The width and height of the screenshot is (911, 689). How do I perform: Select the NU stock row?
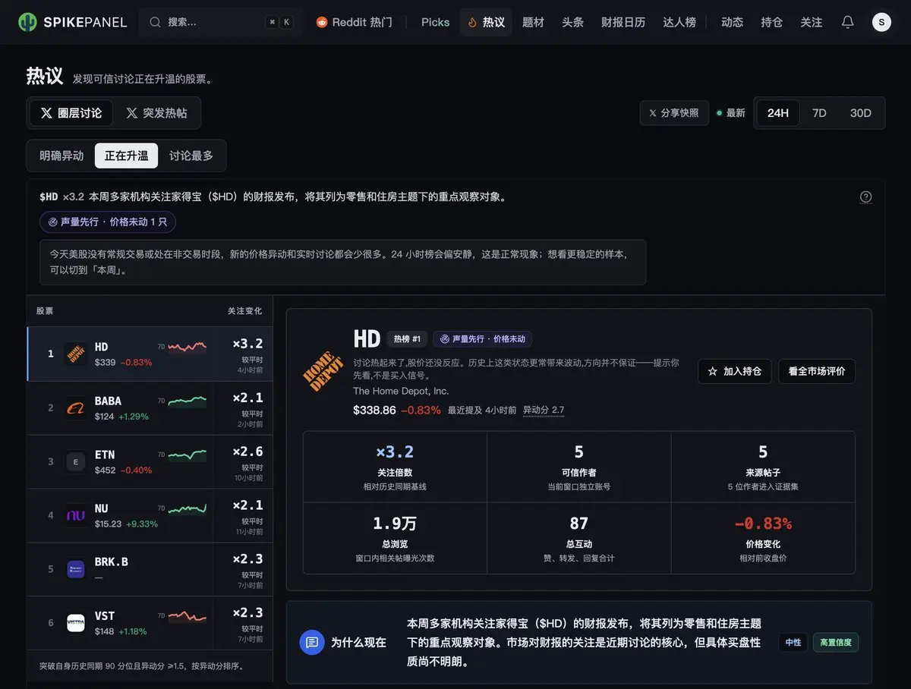(150, 515)
